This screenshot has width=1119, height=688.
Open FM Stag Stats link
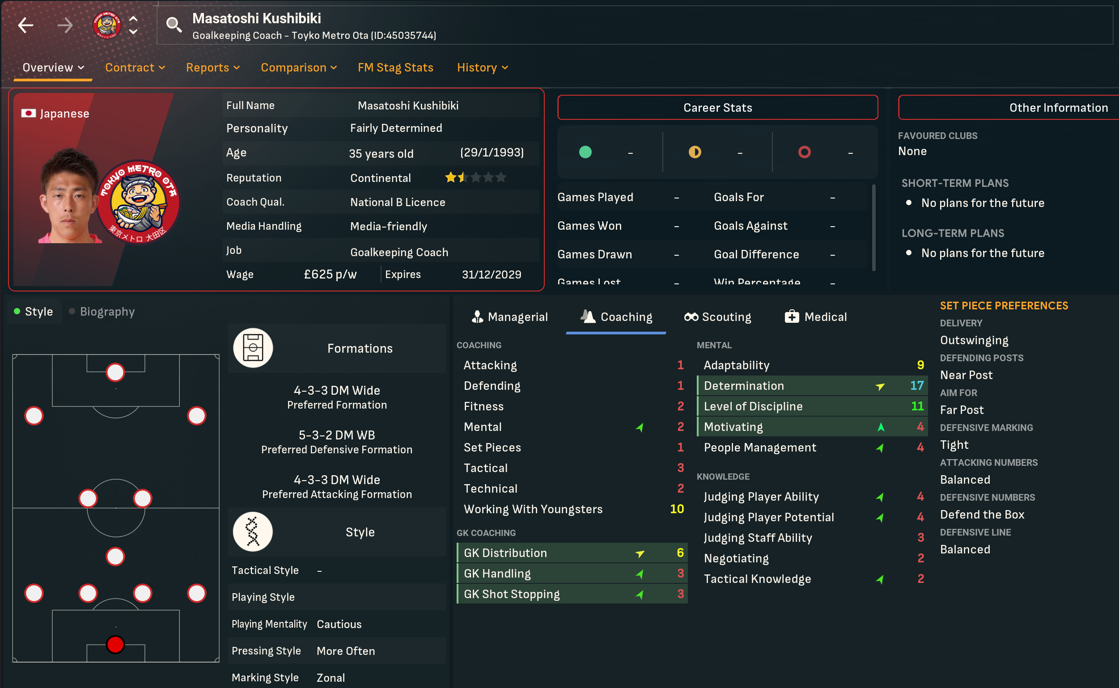[395, 68]
